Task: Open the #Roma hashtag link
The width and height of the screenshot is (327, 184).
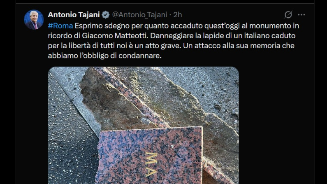Action: coord(60,26)
